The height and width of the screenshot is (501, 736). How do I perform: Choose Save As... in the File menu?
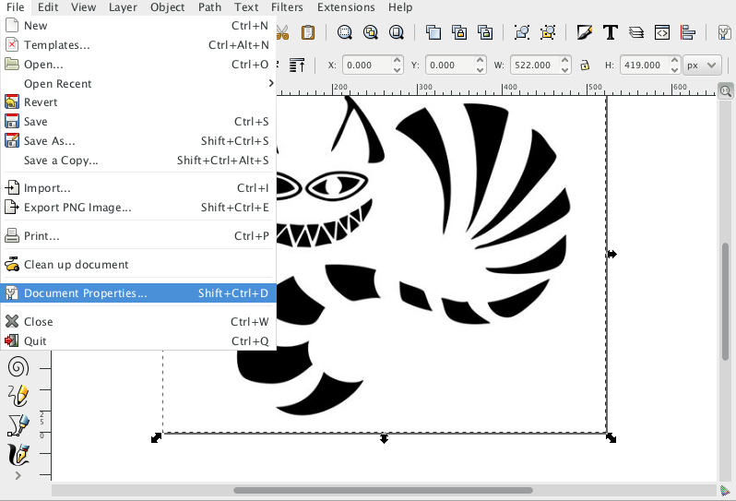coord(138,140)
